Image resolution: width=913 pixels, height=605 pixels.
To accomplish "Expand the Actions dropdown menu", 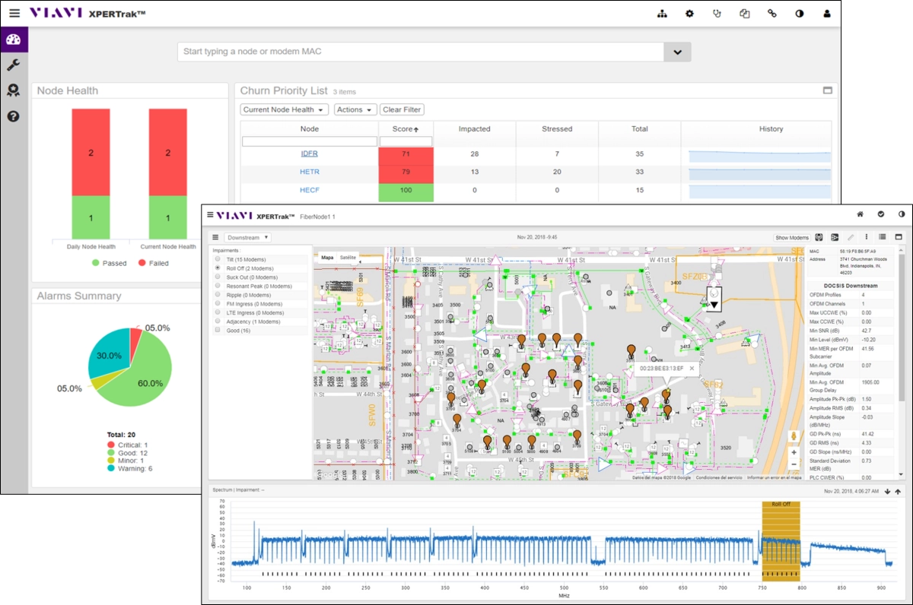I will [355, 110].
